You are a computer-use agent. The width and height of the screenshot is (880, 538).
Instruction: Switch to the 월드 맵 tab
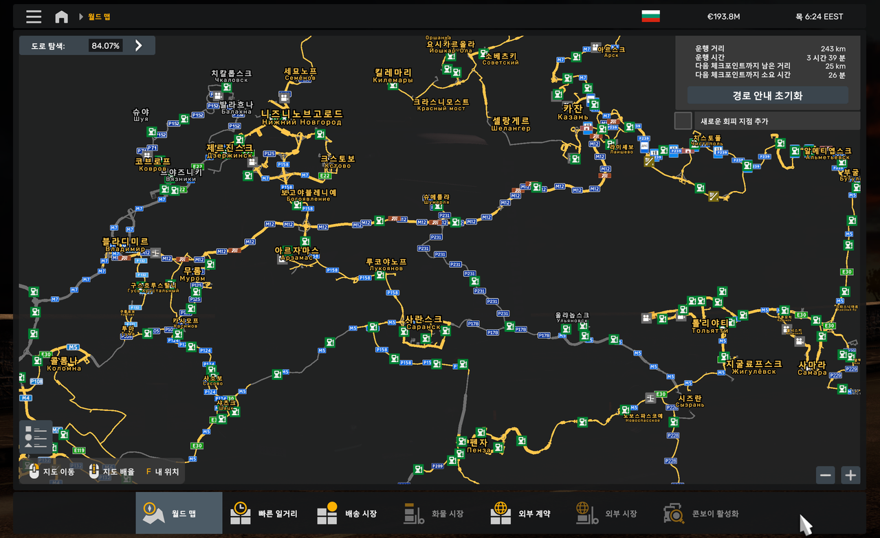(179, 513)
